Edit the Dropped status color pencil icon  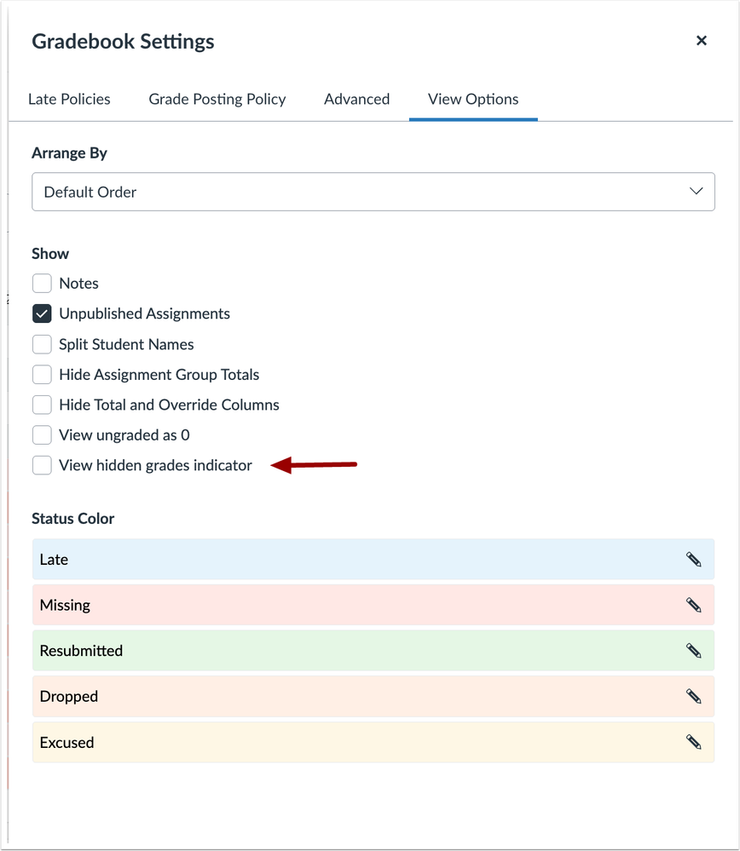click(694, 696)
